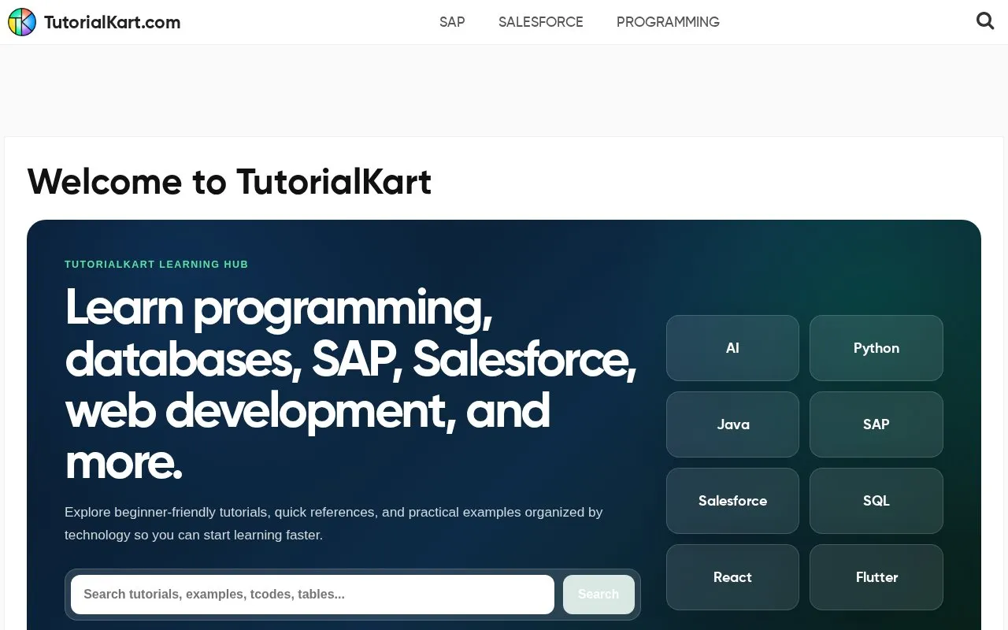Click the Welcome to TutorialKart heading
This screenshot has height=630, width=1008.
[x=229, y=182]
